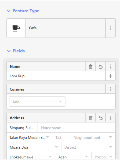Add multilingual name with plus icon

[111, 76]
